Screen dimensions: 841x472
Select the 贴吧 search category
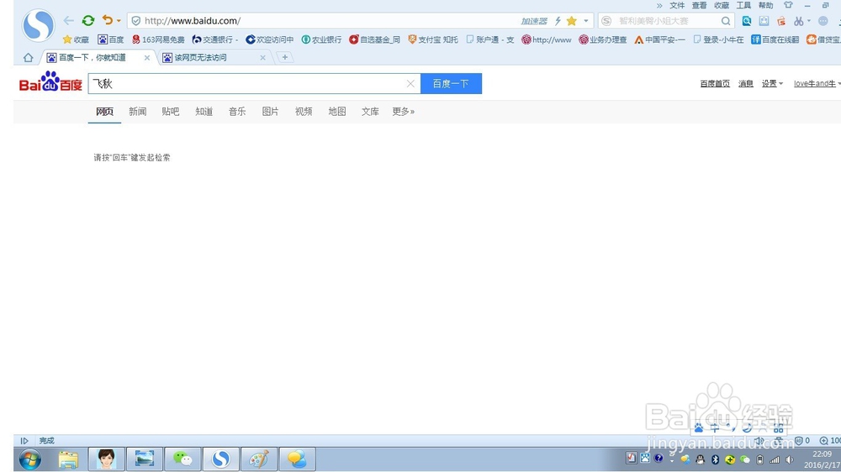171,112
